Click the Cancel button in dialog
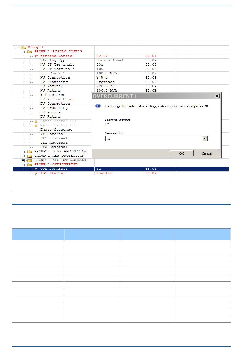Screen dimensions: 243x355 [x=207, y=153]
